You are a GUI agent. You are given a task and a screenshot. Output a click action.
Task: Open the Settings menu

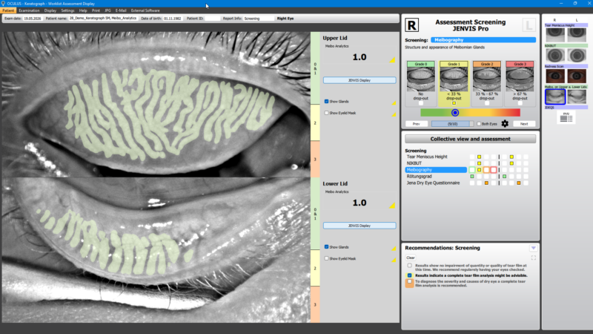67,10
